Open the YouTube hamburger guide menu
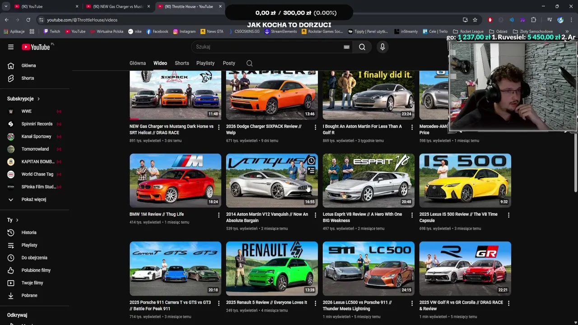Viewport: 578px width, 325px height. coord(11,47)
